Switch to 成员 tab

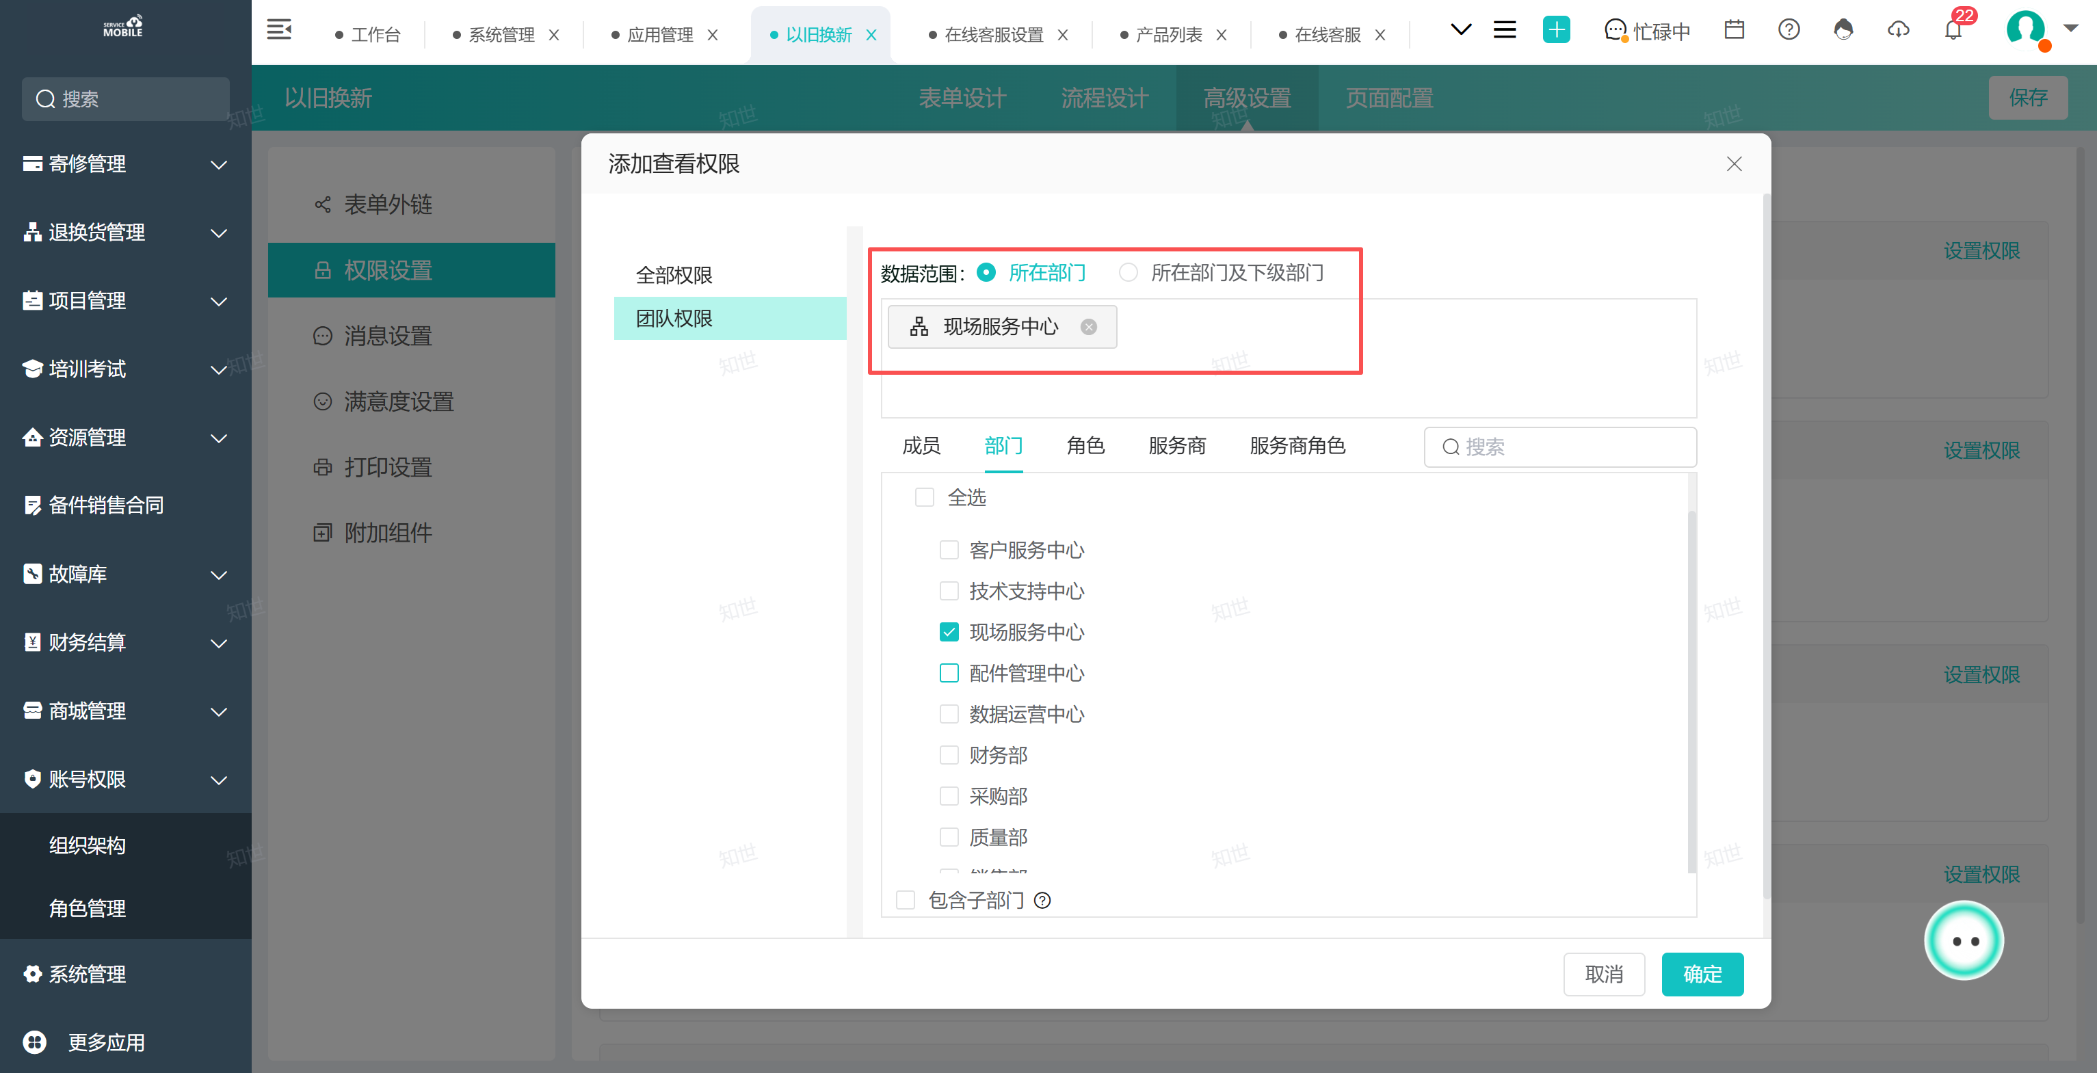(921, 446)
